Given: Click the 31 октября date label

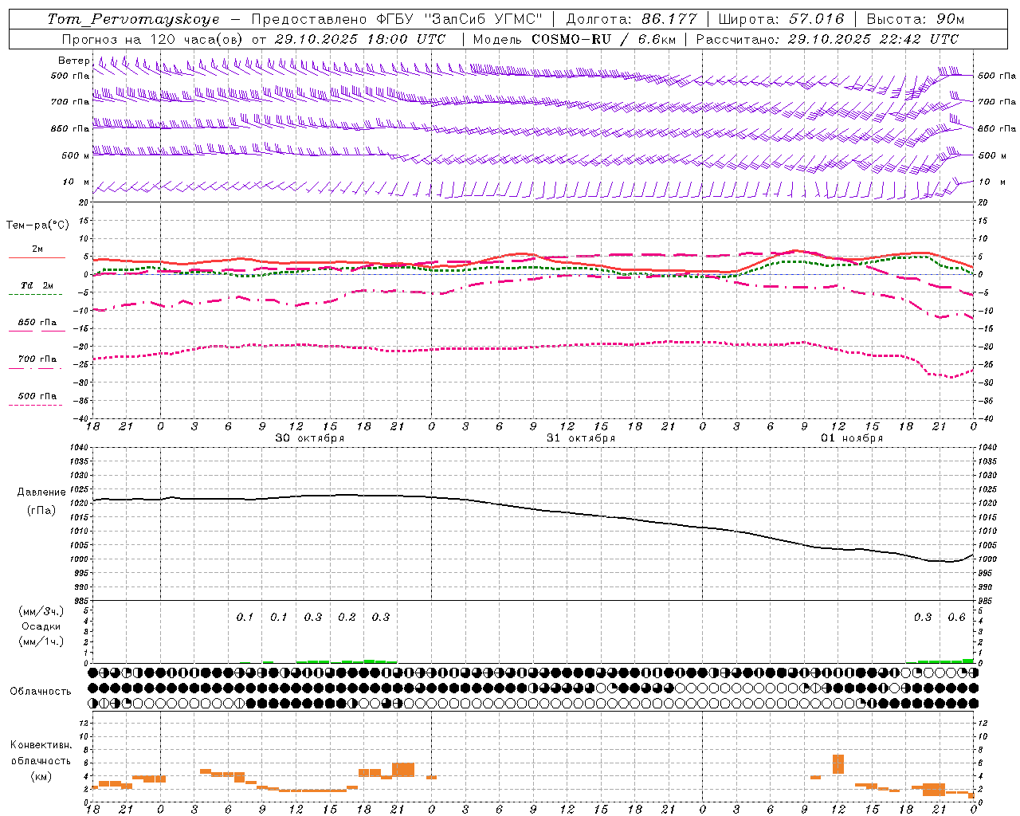Looking at the screenshot, I should click(581, 438).
